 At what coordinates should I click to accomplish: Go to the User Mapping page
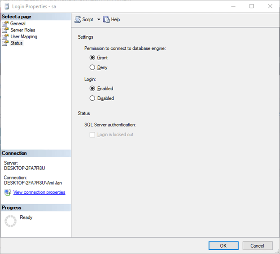(24, 37)
